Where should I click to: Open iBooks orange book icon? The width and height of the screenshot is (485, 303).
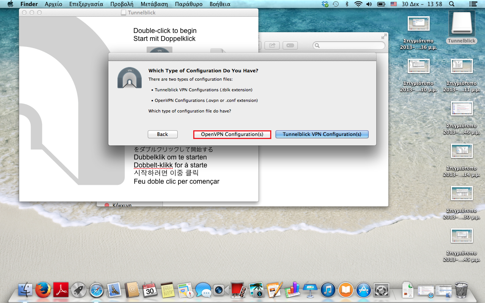click(x=346, y=291)
